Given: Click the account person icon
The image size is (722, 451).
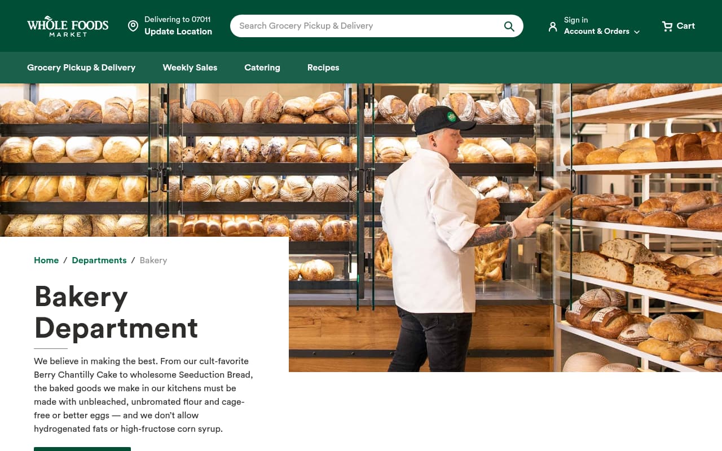Looking at the screenshot, I should coord(553,26).
